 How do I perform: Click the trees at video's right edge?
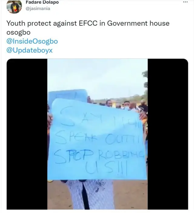[x=145, y=84]
